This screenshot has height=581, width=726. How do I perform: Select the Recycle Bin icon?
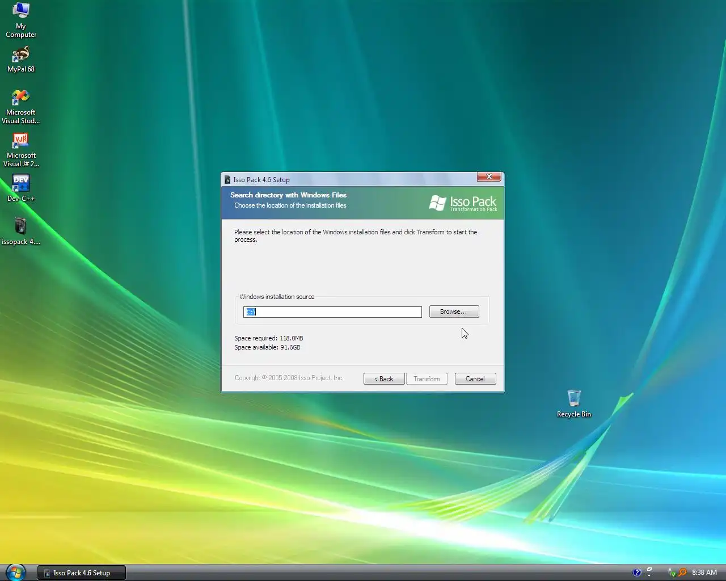(x=574, y=403)
